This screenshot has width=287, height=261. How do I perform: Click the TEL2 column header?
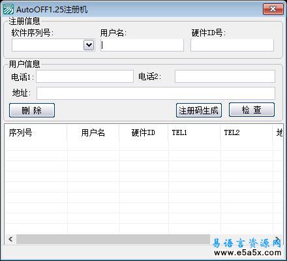(247, 132)
